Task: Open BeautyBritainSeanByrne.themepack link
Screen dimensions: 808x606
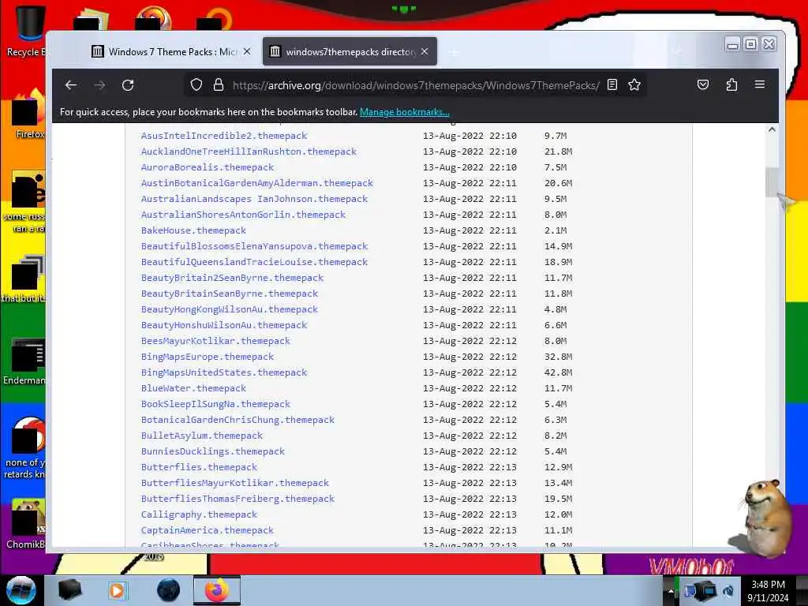Action: 230,294
